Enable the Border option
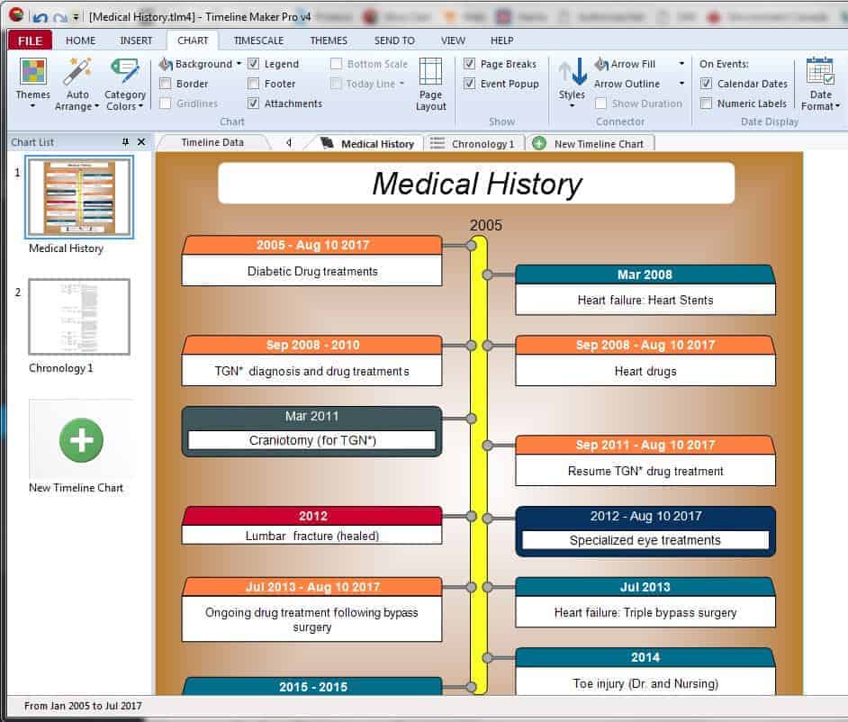 coord(169,84)
